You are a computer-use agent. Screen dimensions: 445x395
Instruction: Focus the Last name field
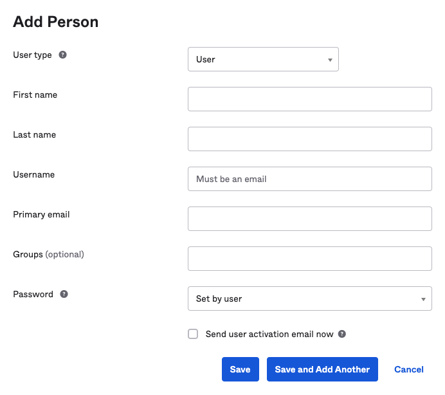tap(309, 139)
